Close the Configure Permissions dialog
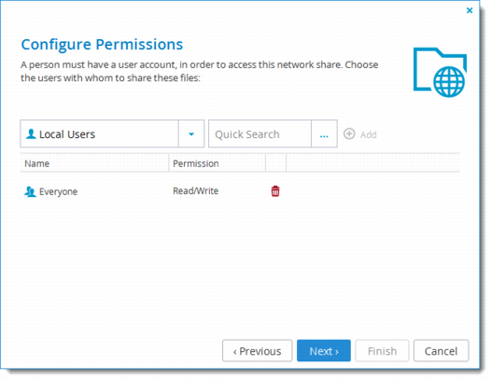 [470, 10]
